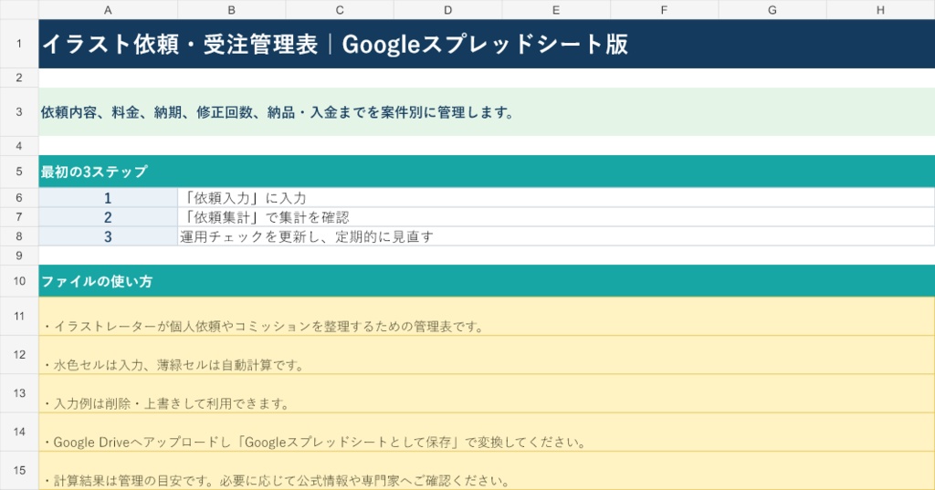This screenshot has height=490, width=935.
Task: Select row 8 header
Action: click(x=19, y=236)
